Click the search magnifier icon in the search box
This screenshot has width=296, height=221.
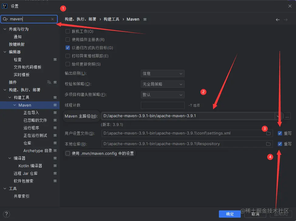(x=5, y=19)
